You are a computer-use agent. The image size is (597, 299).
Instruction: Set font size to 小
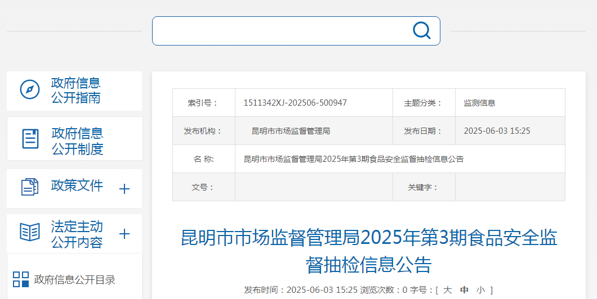(x=481, y=290)
